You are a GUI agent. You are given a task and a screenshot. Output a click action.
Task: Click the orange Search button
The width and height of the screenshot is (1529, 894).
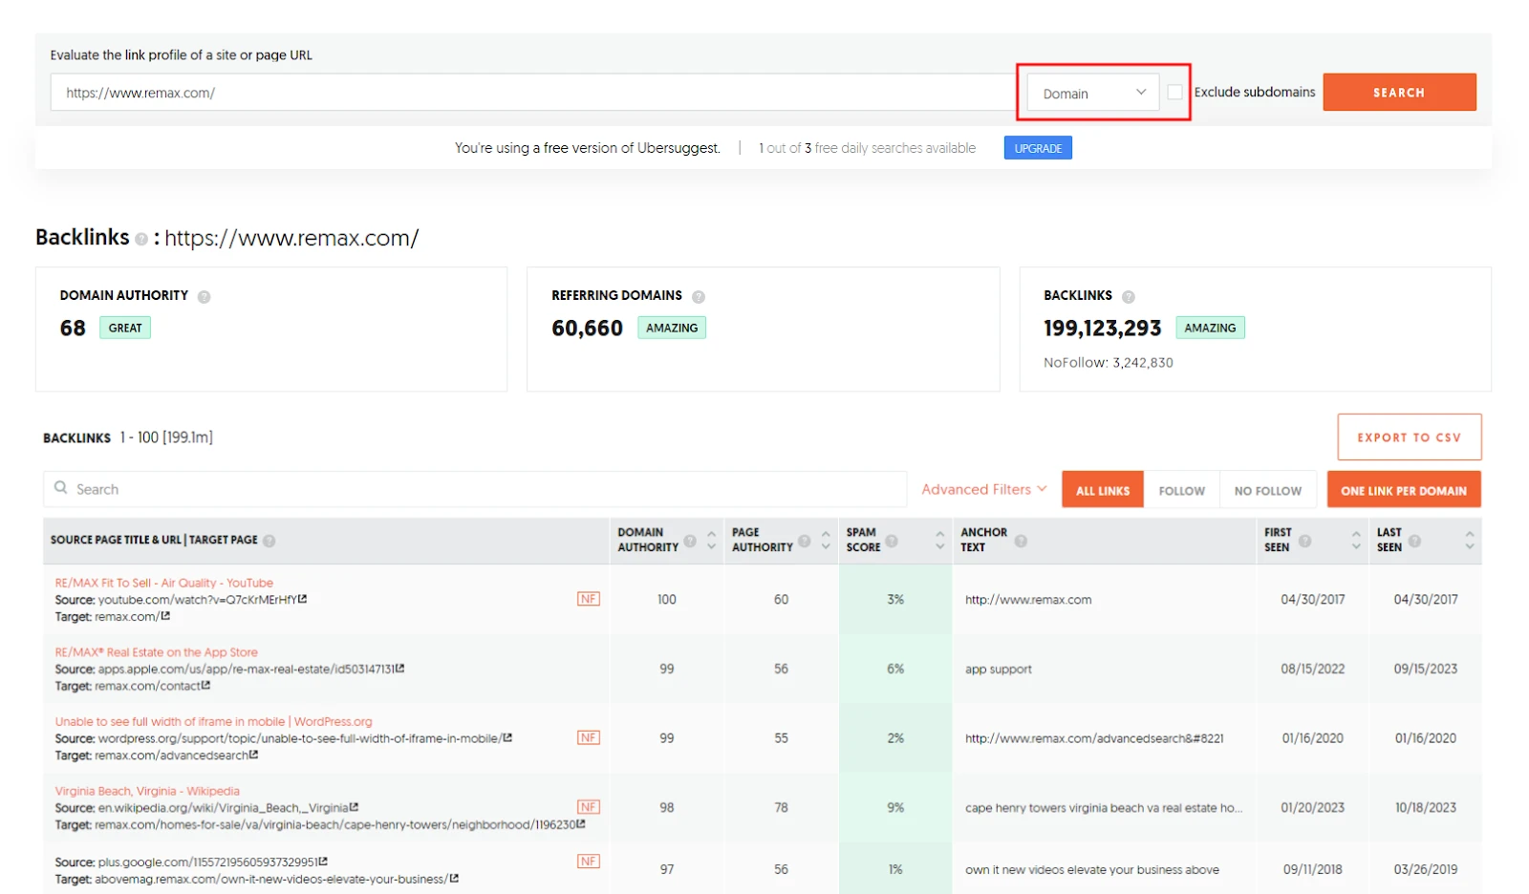(x=1399, y=93)
